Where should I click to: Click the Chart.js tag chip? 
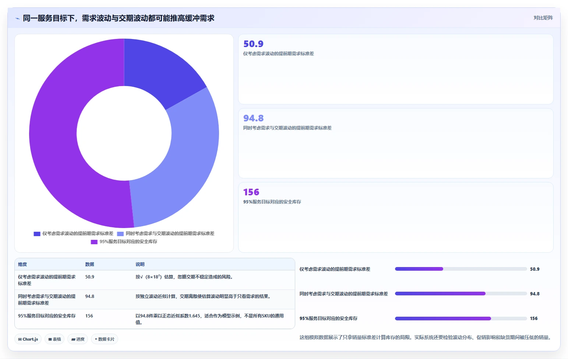pos(28,339)
